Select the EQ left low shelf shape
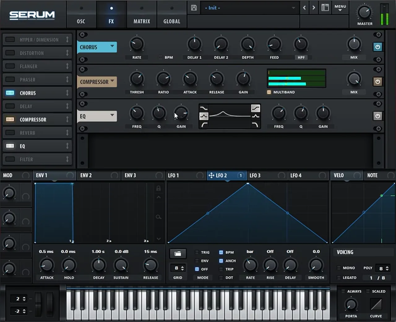The height and width of the screenshot is (322, 396). [204, 108]
